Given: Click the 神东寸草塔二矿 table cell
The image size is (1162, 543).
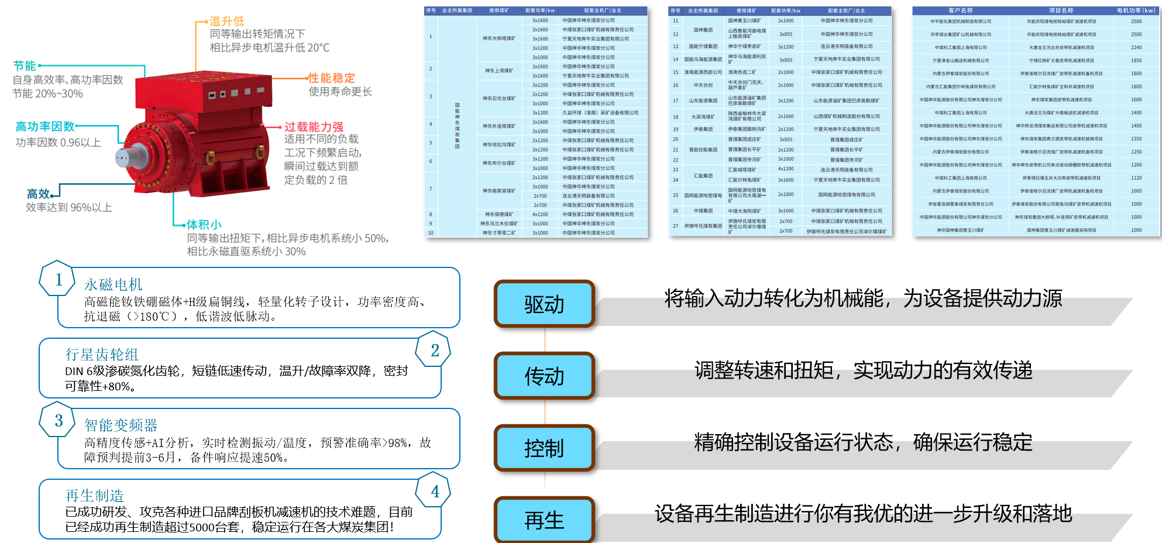Looking at the screenshot, I should (x=499, y=233).
